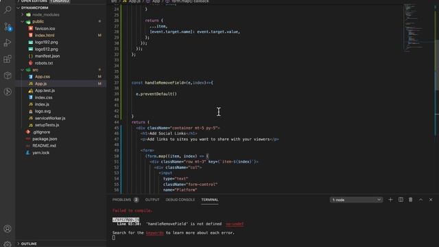Screen dimensions: 439x247
Task: Open package.json file
Action: 45,139
